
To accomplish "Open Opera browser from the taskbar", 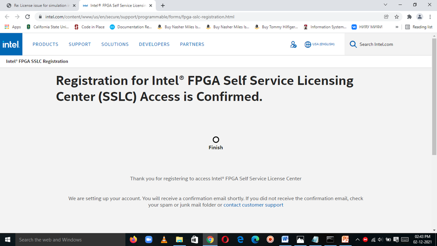I will (x=225, y=239).
